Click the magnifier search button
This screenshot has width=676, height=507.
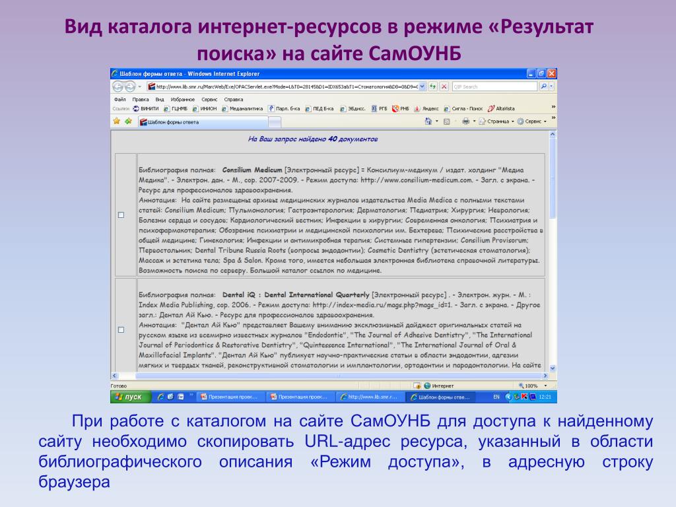(x=544, y=86)
